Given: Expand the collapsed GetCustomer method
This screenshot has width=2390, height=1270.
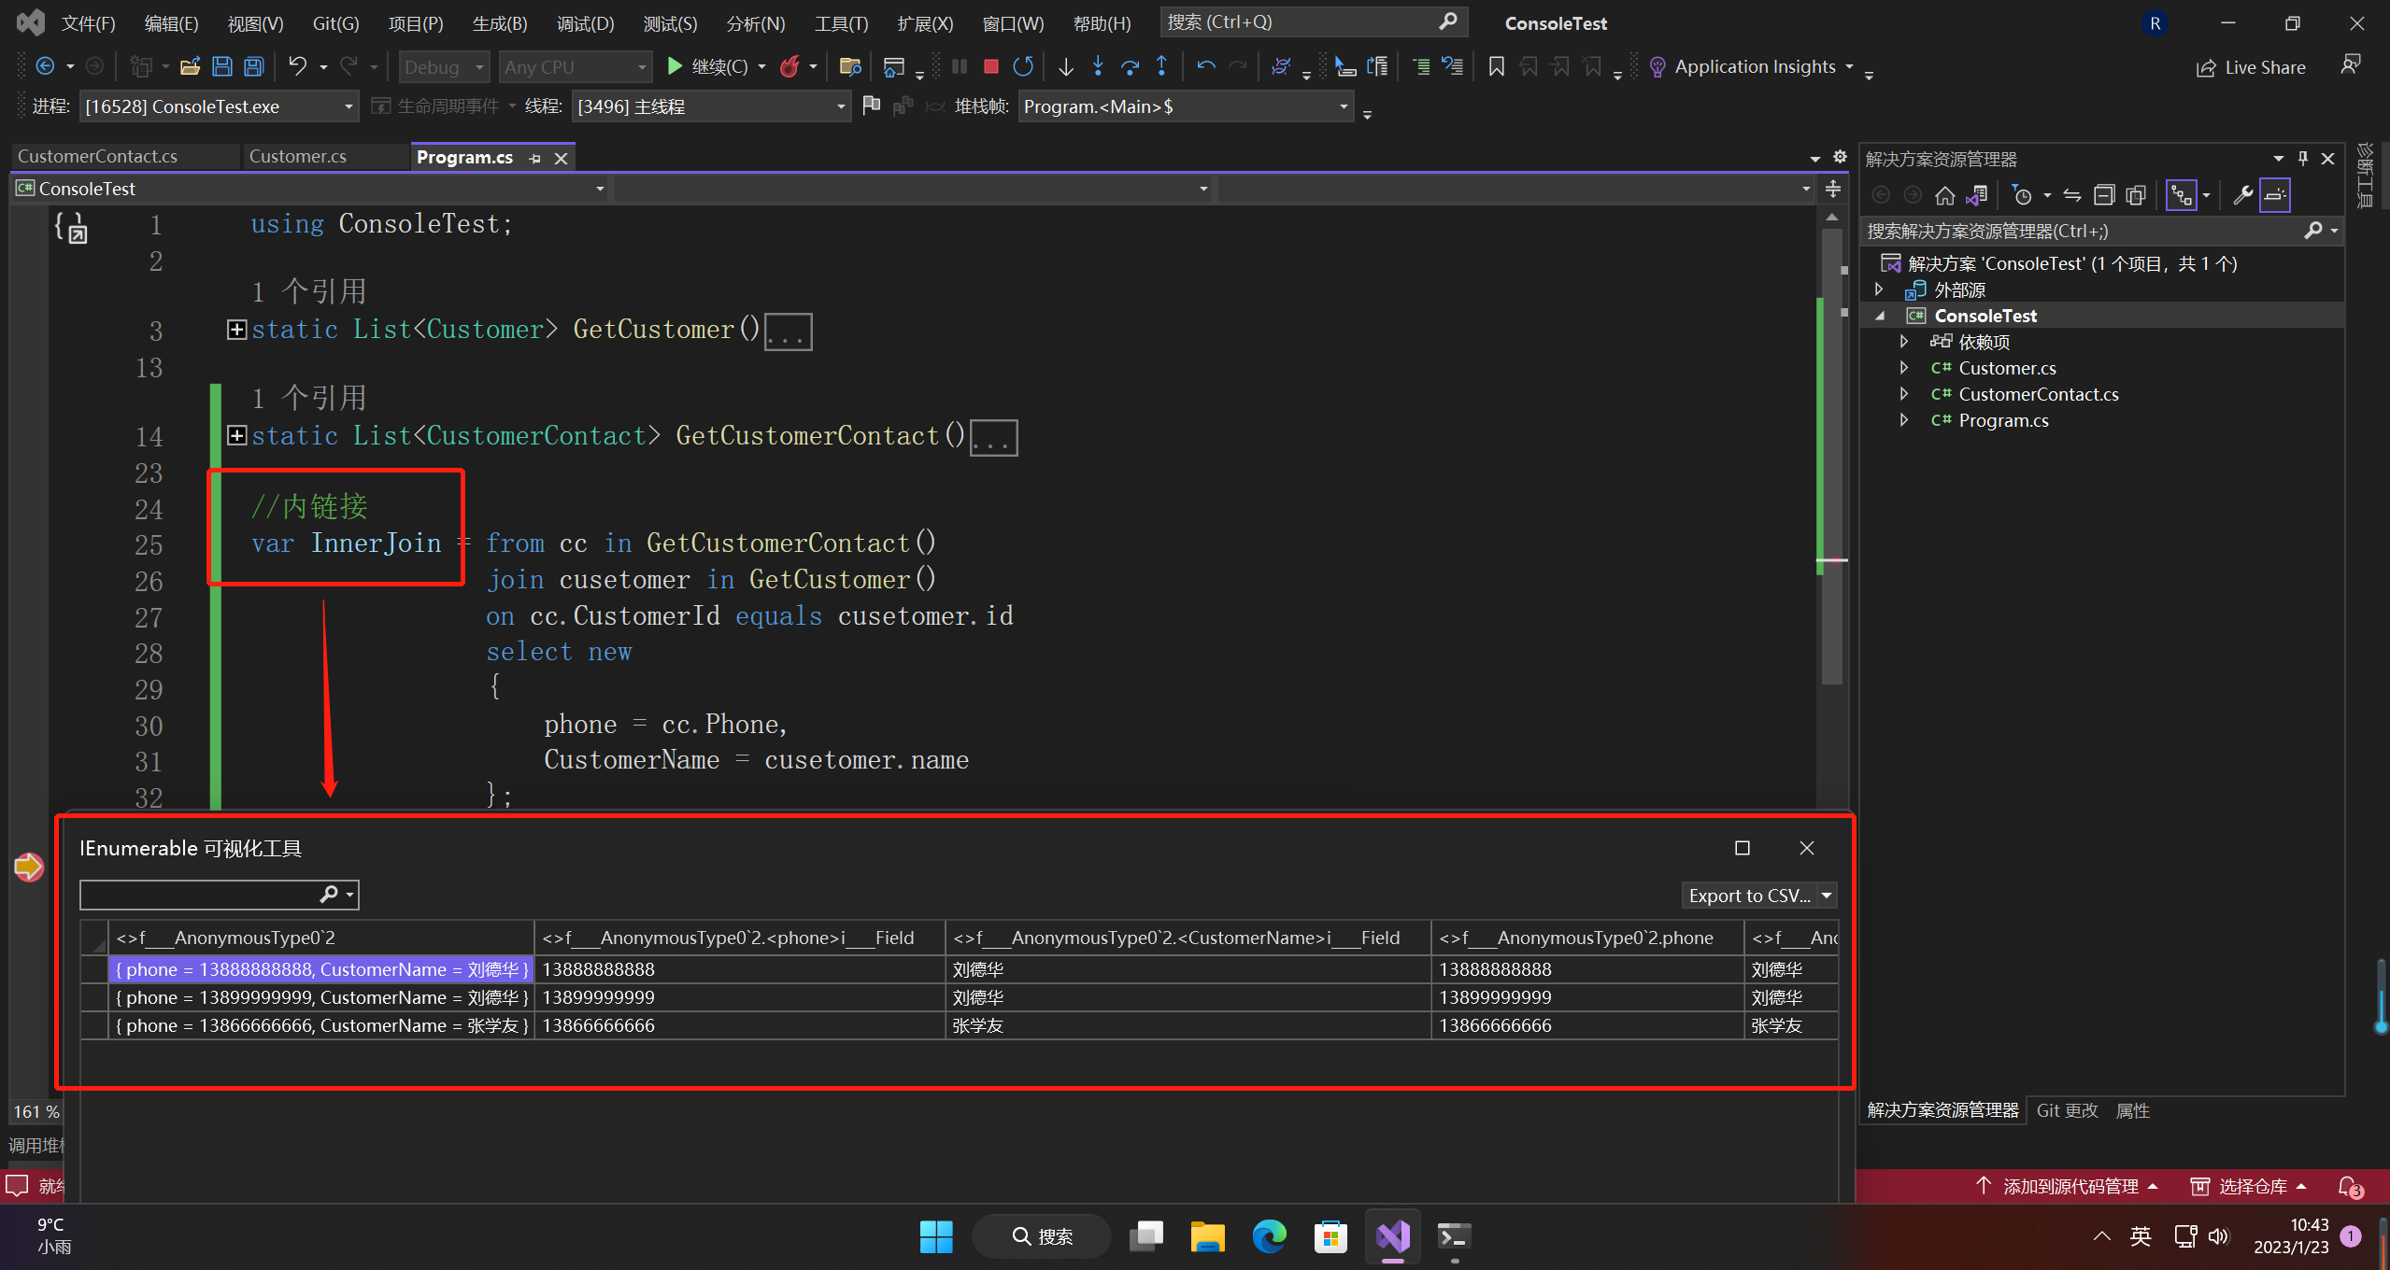Looking at the screenshot, I should pos(237,330).
